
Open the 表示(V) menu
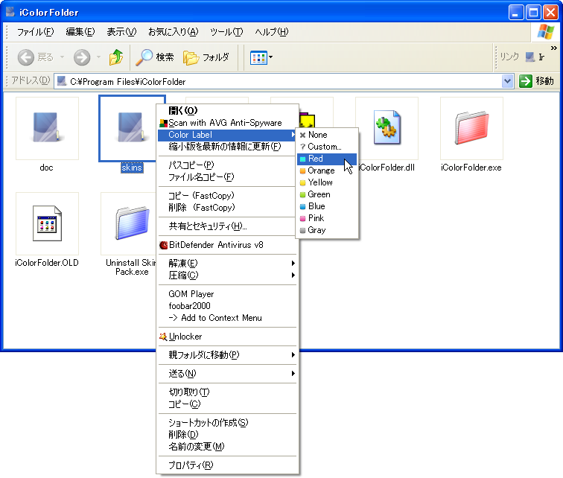click(121, 32)
